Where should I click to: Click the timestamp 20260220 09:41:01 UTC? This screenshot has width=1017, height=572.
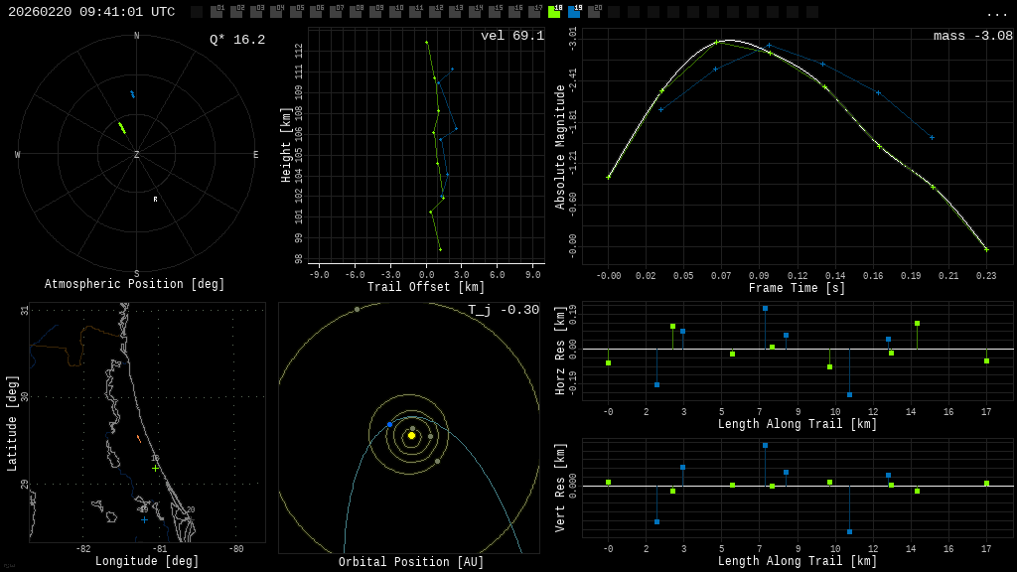point(91,12)
